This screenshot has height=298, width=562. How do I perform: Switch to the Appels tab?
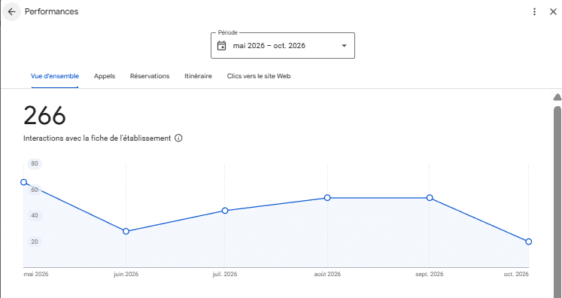coord(105,76)
